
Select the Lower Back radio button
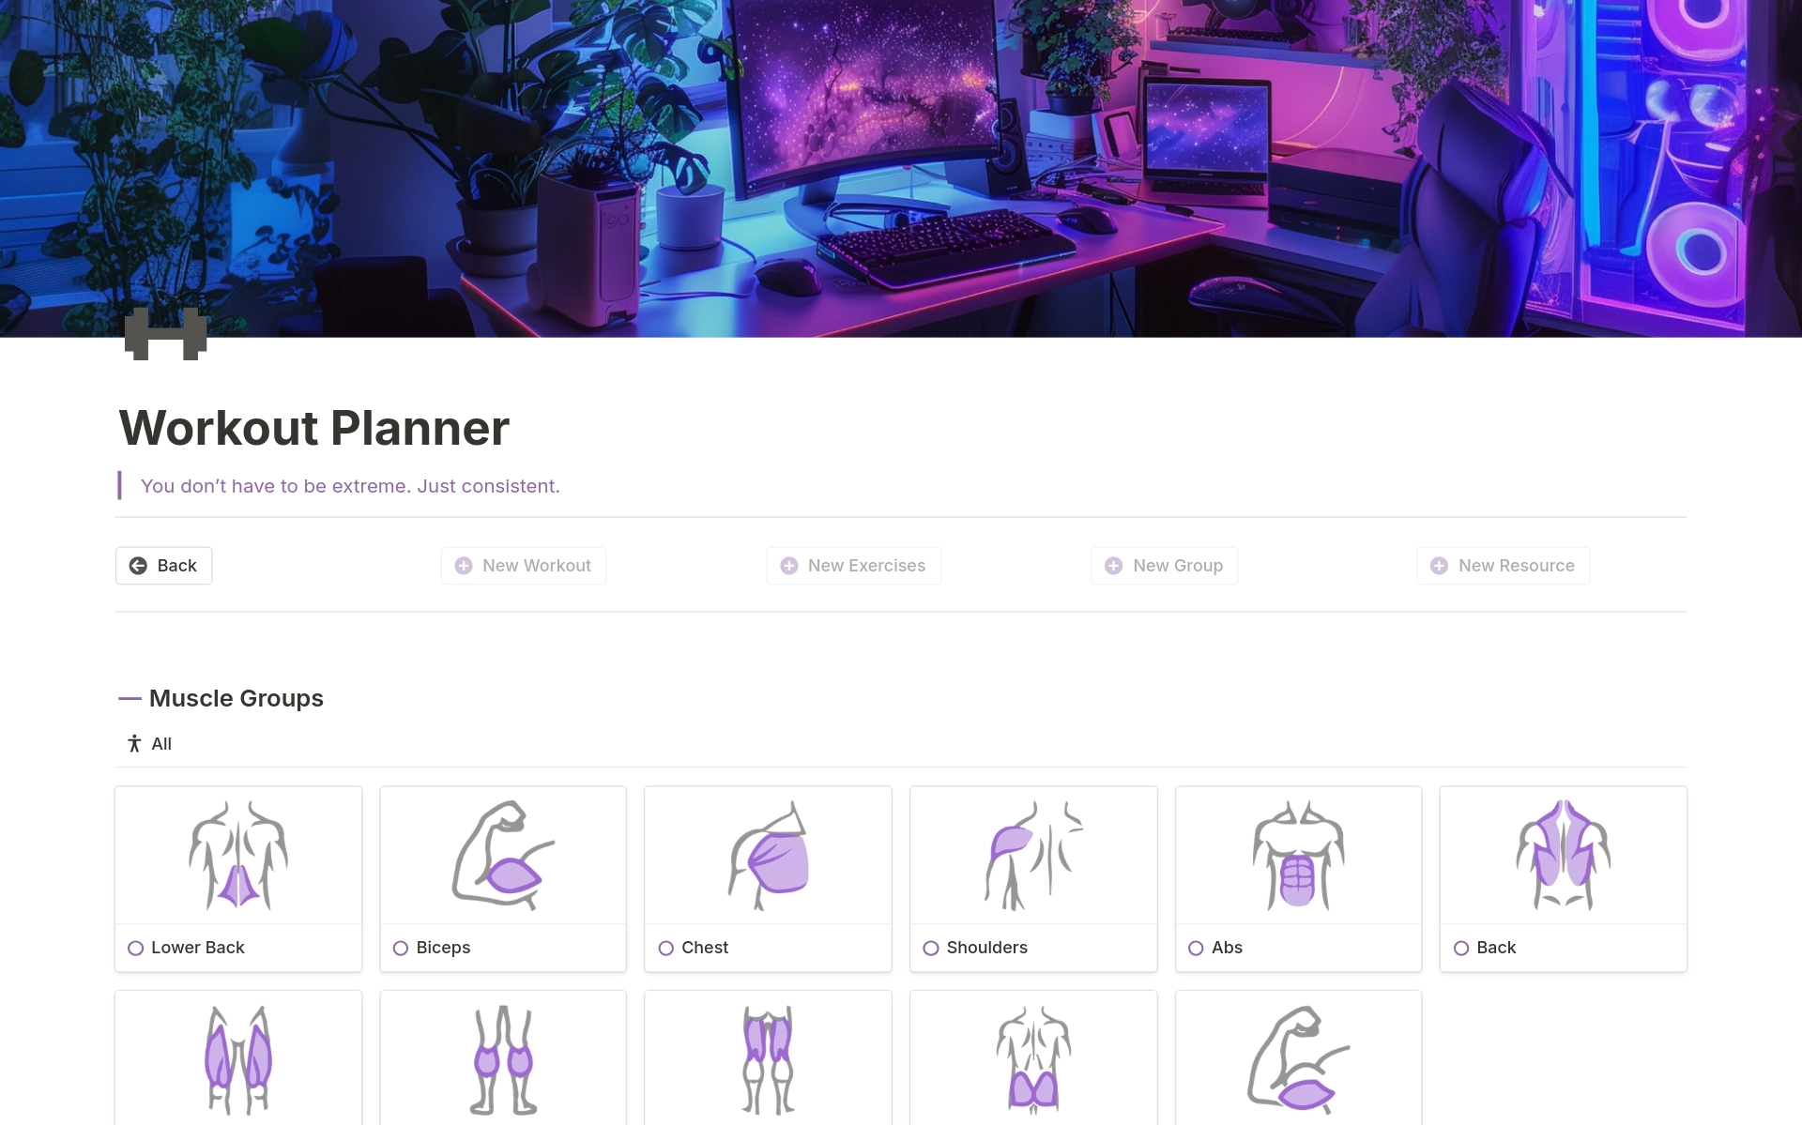pyautogui.click(x=135, y=948)
